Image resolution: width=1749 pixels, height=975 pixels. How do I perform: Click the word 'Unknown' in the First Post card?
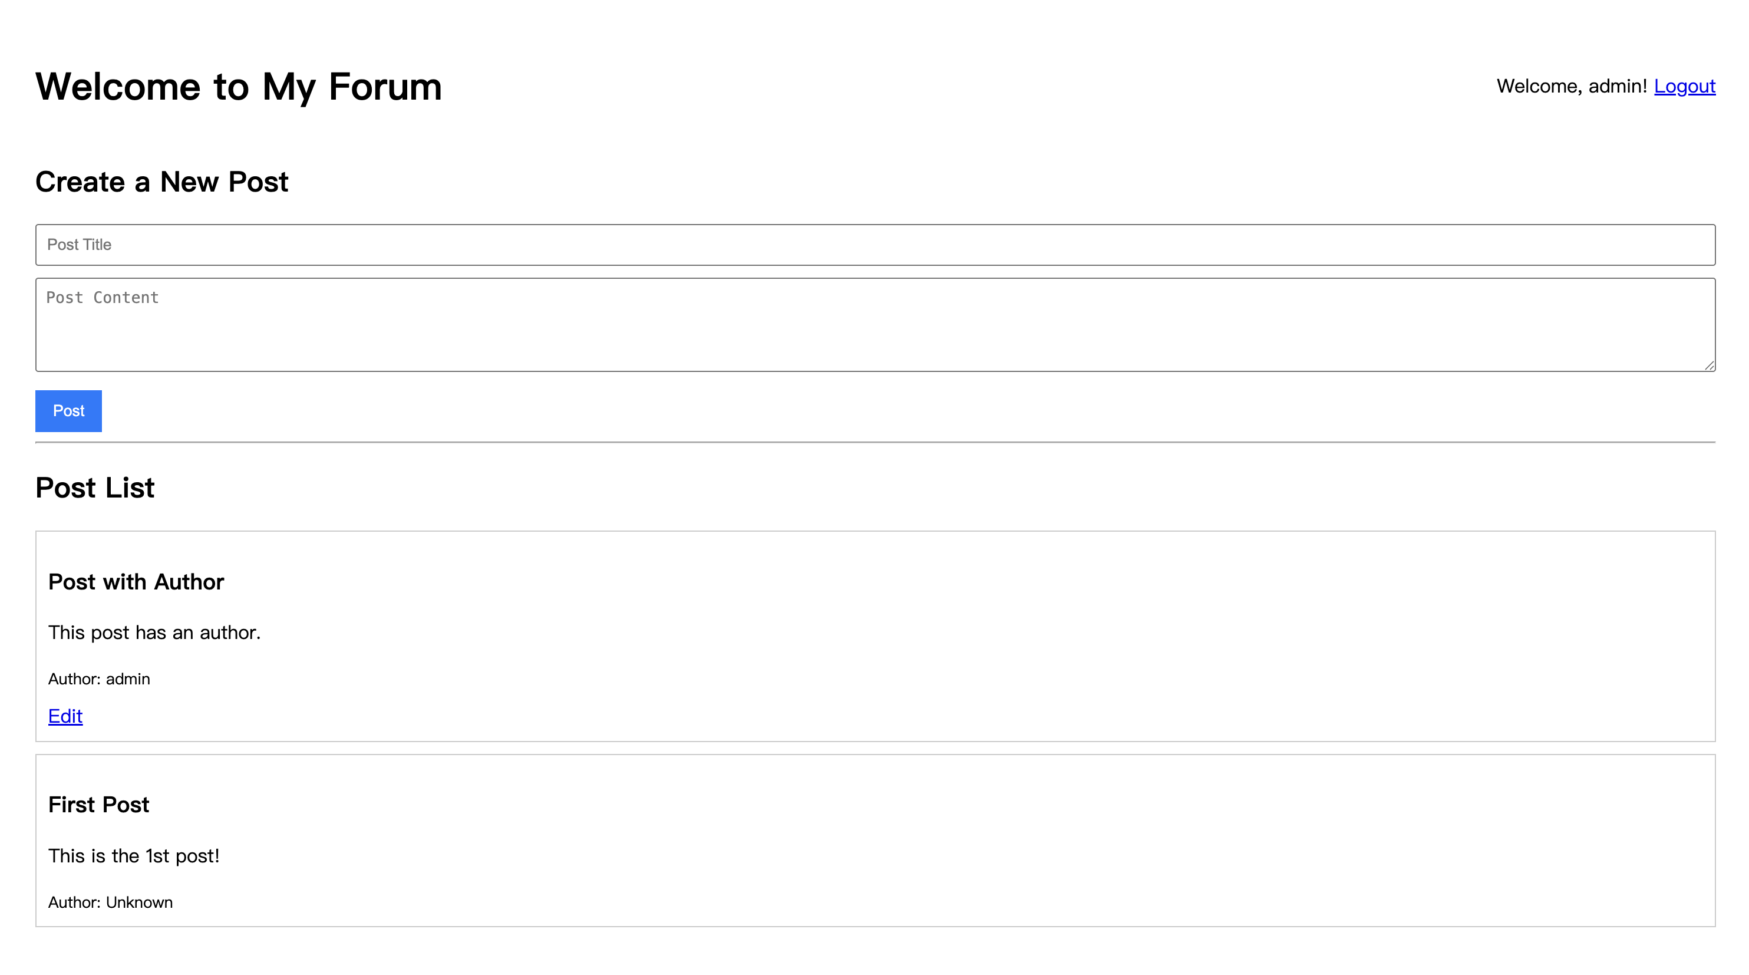[139, 902]
